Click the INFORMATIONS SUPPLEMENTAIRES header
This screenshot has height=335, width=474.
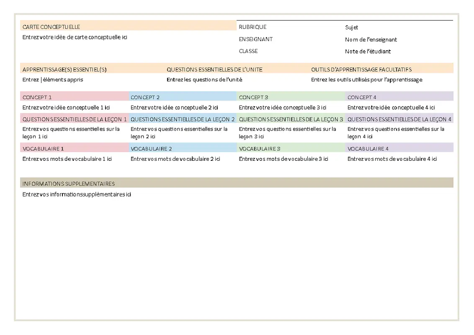[x=68, y=183]
